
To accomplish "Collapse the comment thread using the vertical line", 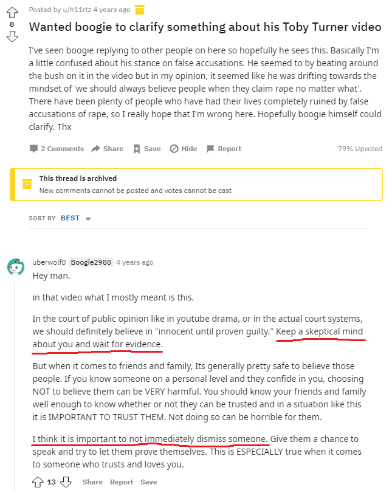I will coord(16,376).
